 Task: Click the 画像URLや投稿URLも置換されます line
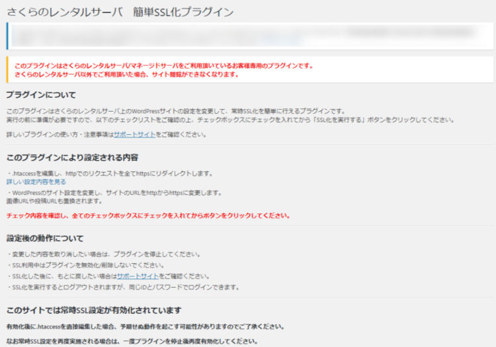[x=54, y=201]
